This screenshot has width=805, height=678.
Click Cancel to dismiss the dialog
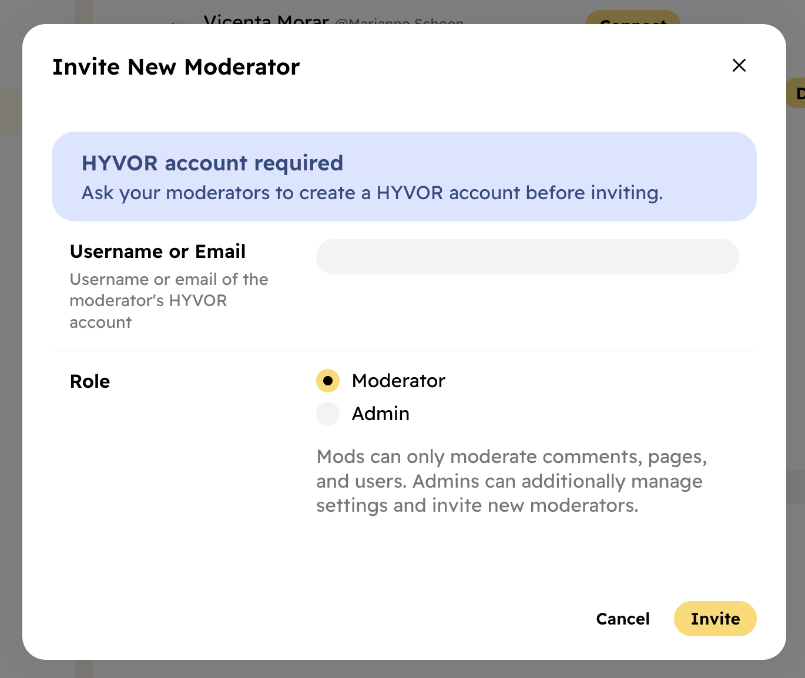click(622, 619)
